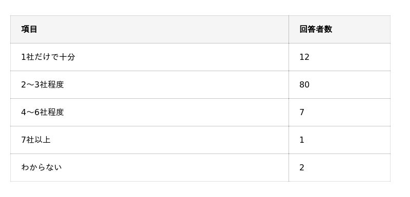
Task: Click the value 80 cell
Action: 339,84
